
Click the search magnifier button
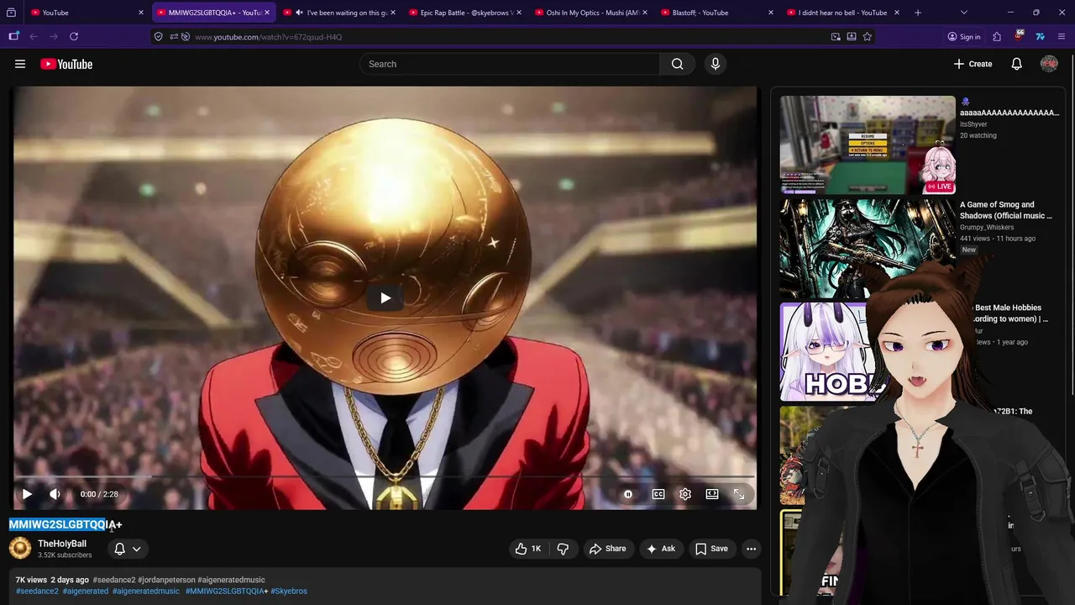[677, 64]
